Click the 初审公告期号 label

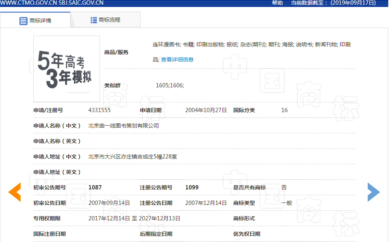50,187
